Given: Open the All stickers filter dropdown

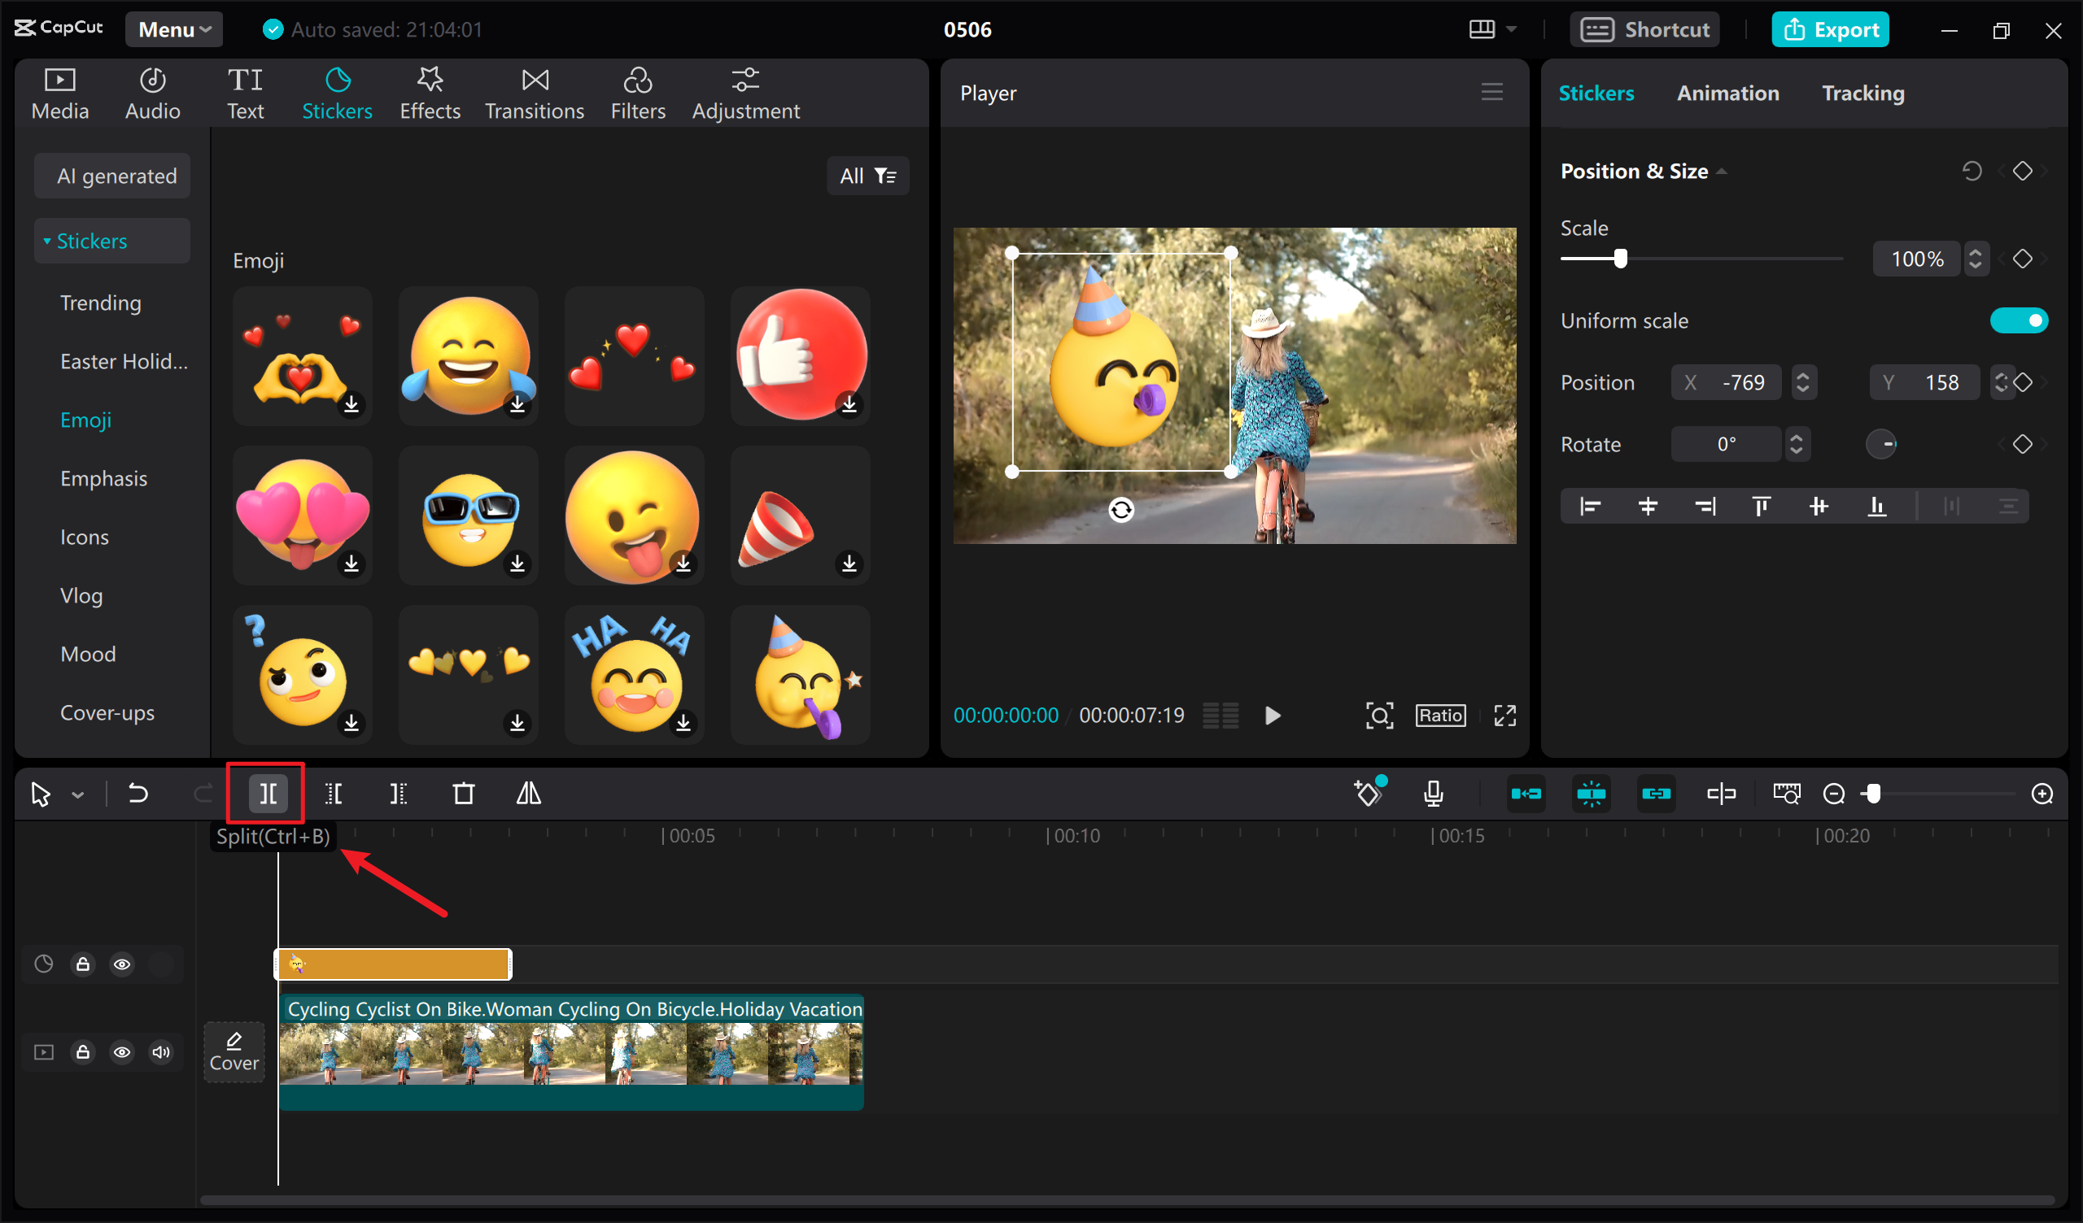Looking at the screenshot, I should [868, 175].
